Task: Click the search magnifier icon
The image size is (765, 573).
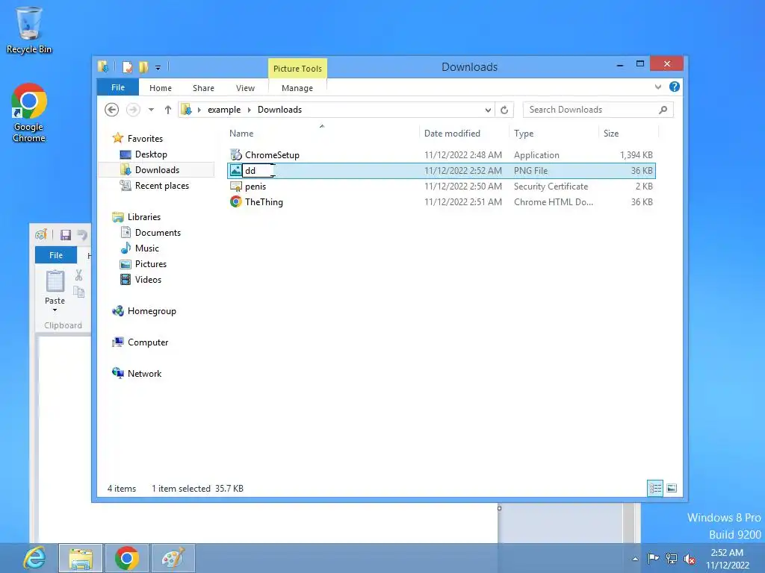Action: click(663, 110)
